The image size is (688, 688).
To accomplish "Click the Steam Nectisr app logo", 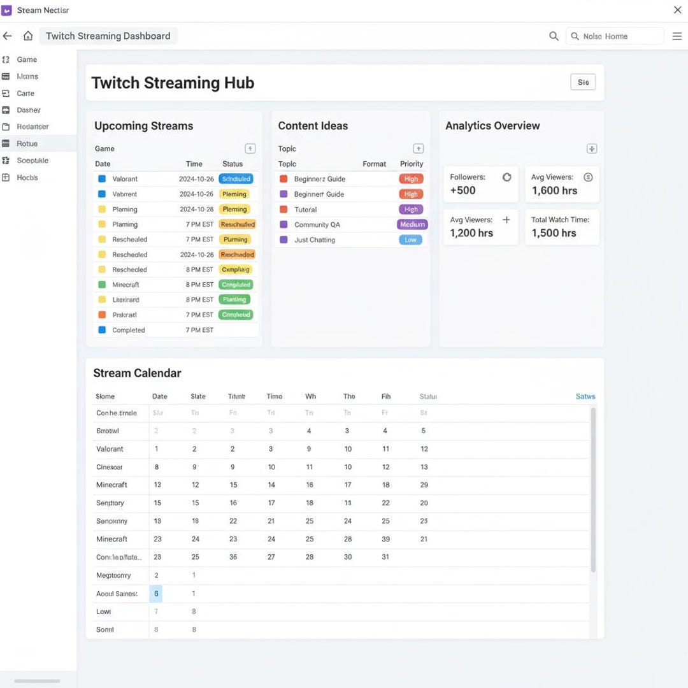I will [6, 10].
